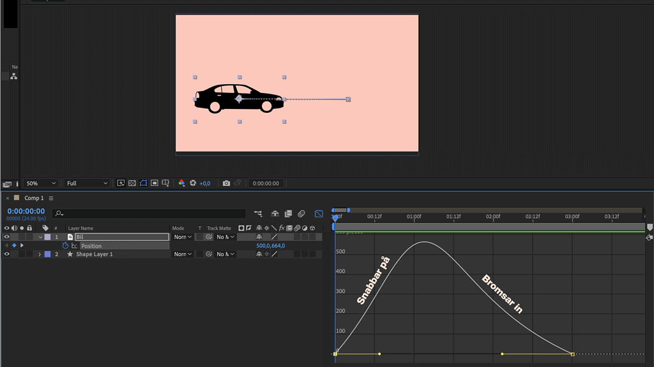Screen dimensions: 654x367
Task: Open Track Matte dropdown for Bil layer
Action: point(225,237)
